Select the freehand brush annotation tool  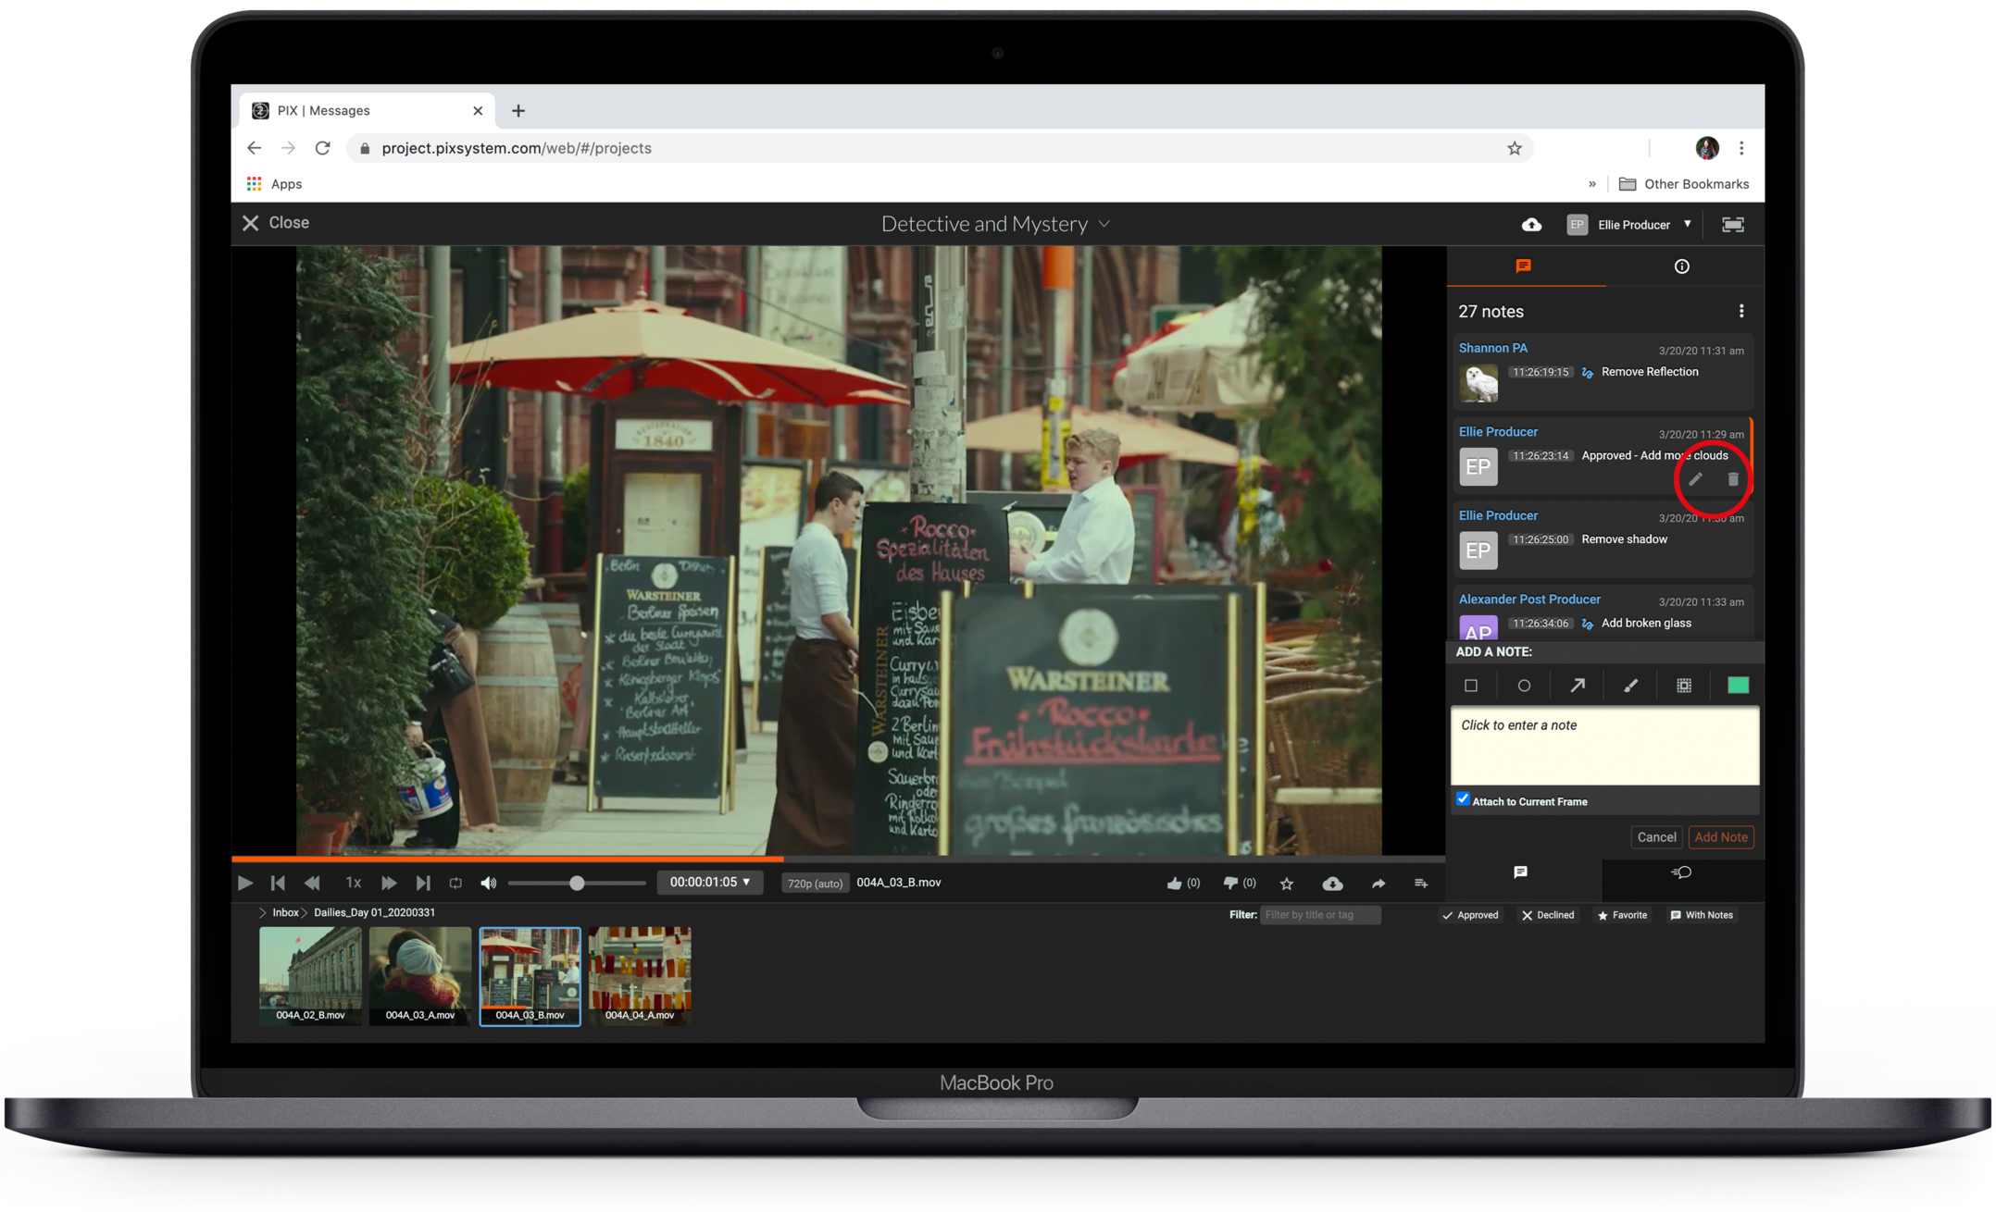coord(1630,686)
